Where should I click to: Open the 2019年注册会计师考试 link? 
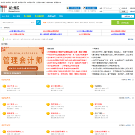click(x=17, y=34)
